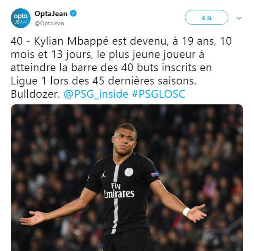
Task: Expand the tweet options chevron
Action: click(x=239, y=18)
